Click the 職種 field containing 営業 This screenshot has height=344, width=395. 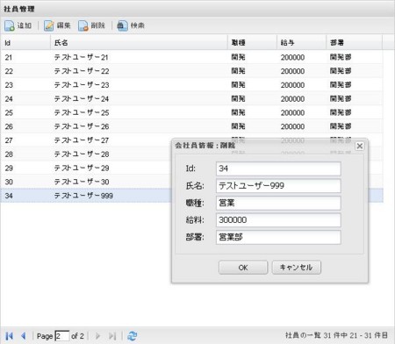(278, 203)
